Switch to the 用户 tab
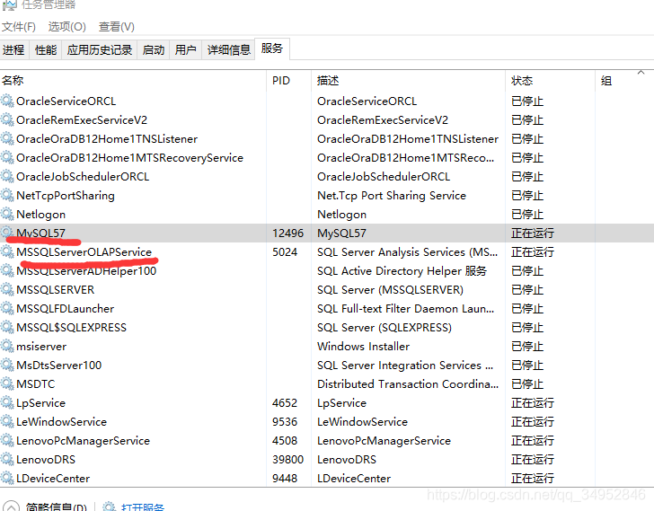Screen dimensions: 654x511 [186, 50]
